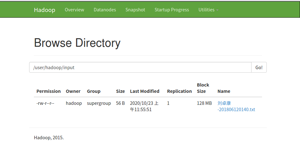
Task: Switch to the Snapshot tab
Action: point(135,10)
